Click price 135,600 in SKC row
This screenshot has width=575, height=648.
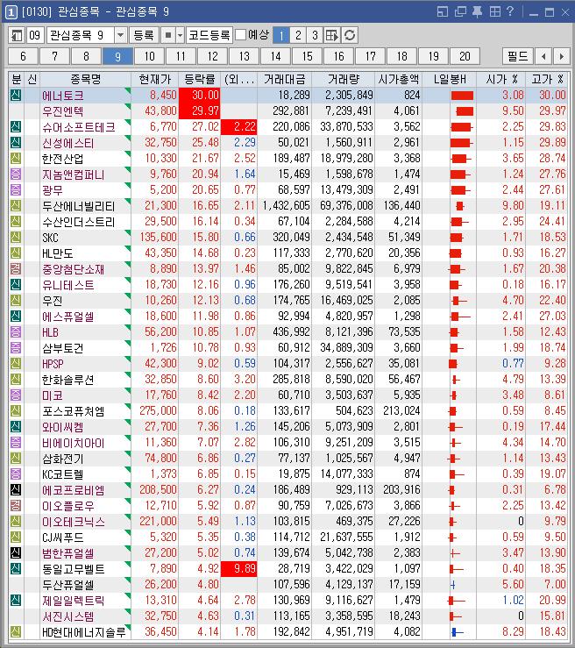point(158,238)
